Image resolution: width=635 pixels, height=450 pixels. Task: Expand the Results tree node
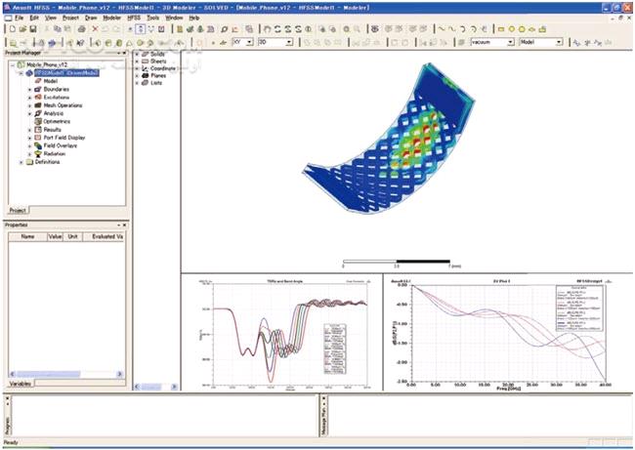click(x=29, y=130)
